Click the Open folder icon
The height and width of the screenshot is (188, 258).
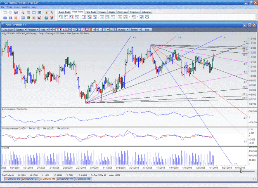coord(11,12)
